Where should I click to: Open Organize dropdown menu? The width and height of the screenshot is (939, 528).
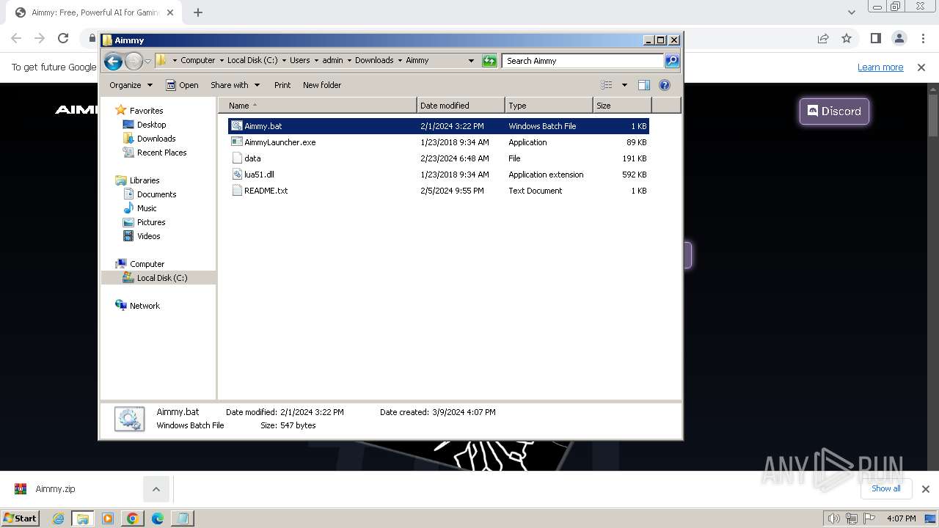click(131, 85)
